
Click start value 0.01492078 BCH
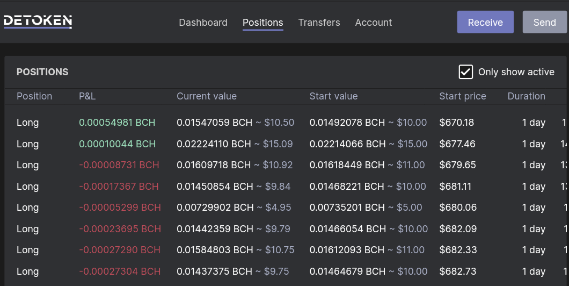347,123
